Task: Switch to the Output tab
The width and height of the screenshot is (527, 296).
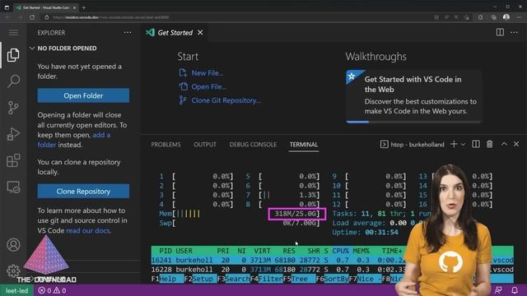Action: pos(205,145)
